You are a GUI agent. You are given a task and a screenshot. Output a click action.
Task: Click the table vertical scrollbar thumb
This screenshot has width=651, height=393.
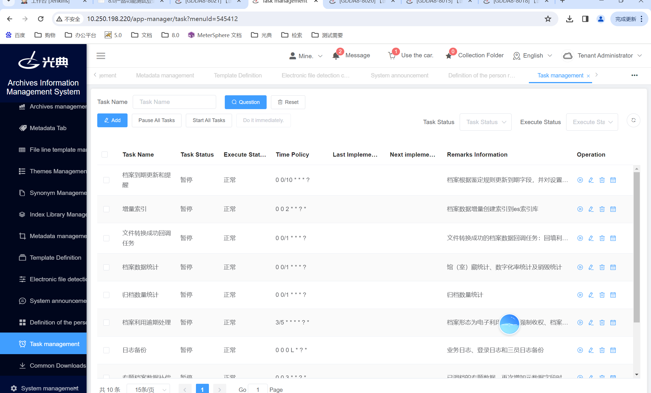[x=637, y=247]
